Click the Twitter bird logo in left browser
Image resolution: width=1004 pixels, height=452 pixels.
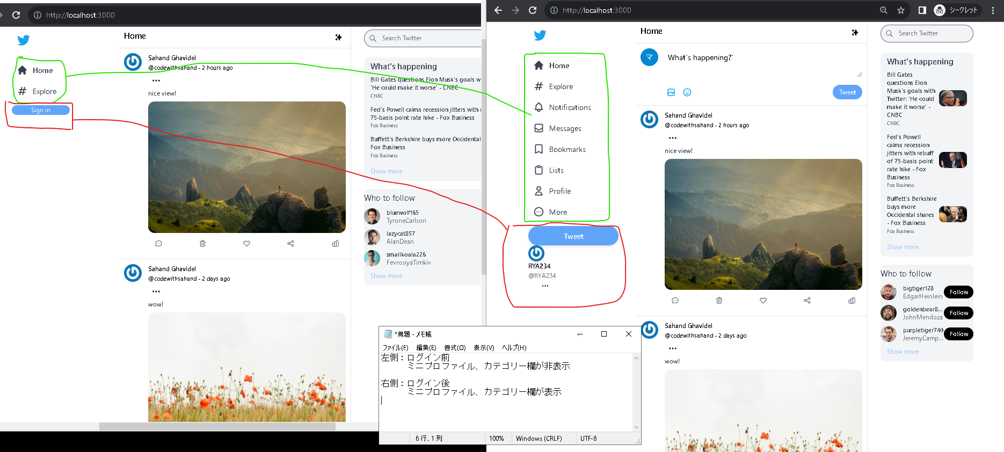(x=24, y=40)
